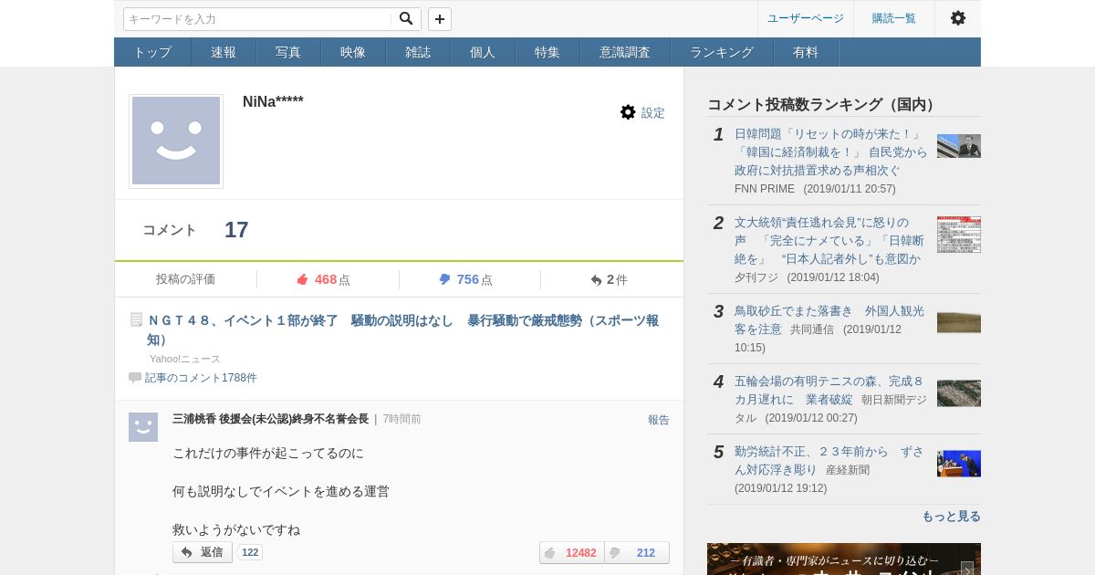Open ranking article 鳥取砂丘でまた落書き
Viewport: 1095px width, 575px height.
tap(829, 319)
